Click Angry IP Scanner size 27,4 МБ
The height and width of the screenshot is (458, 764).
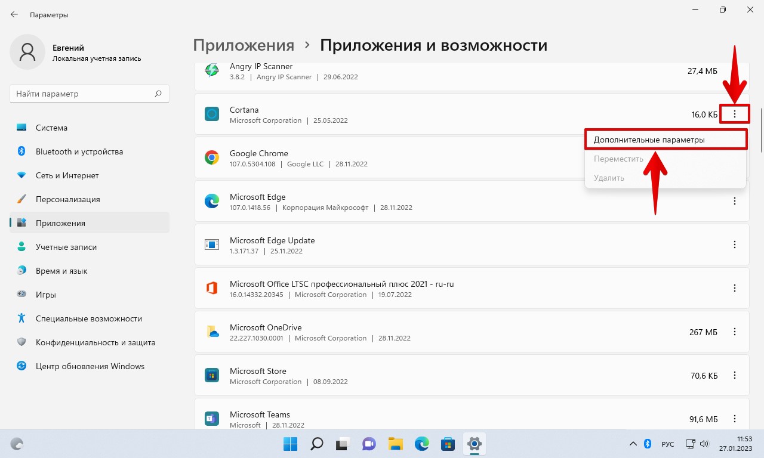click(703, 71)
